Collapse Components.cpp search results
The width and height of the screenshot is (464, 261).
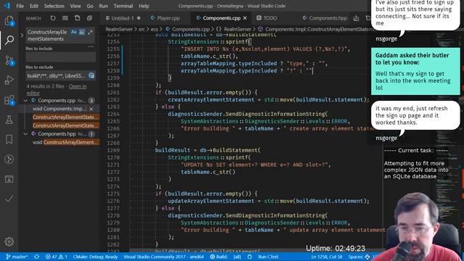(25, 101)
